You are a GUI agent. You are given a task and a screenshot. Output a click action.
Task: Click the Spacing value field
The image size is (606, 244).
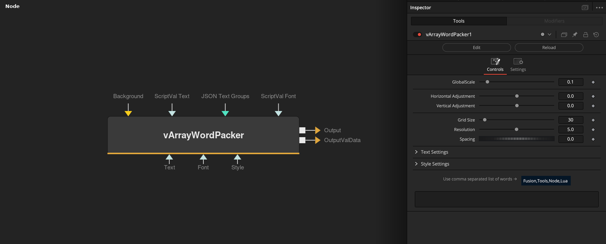571,139
